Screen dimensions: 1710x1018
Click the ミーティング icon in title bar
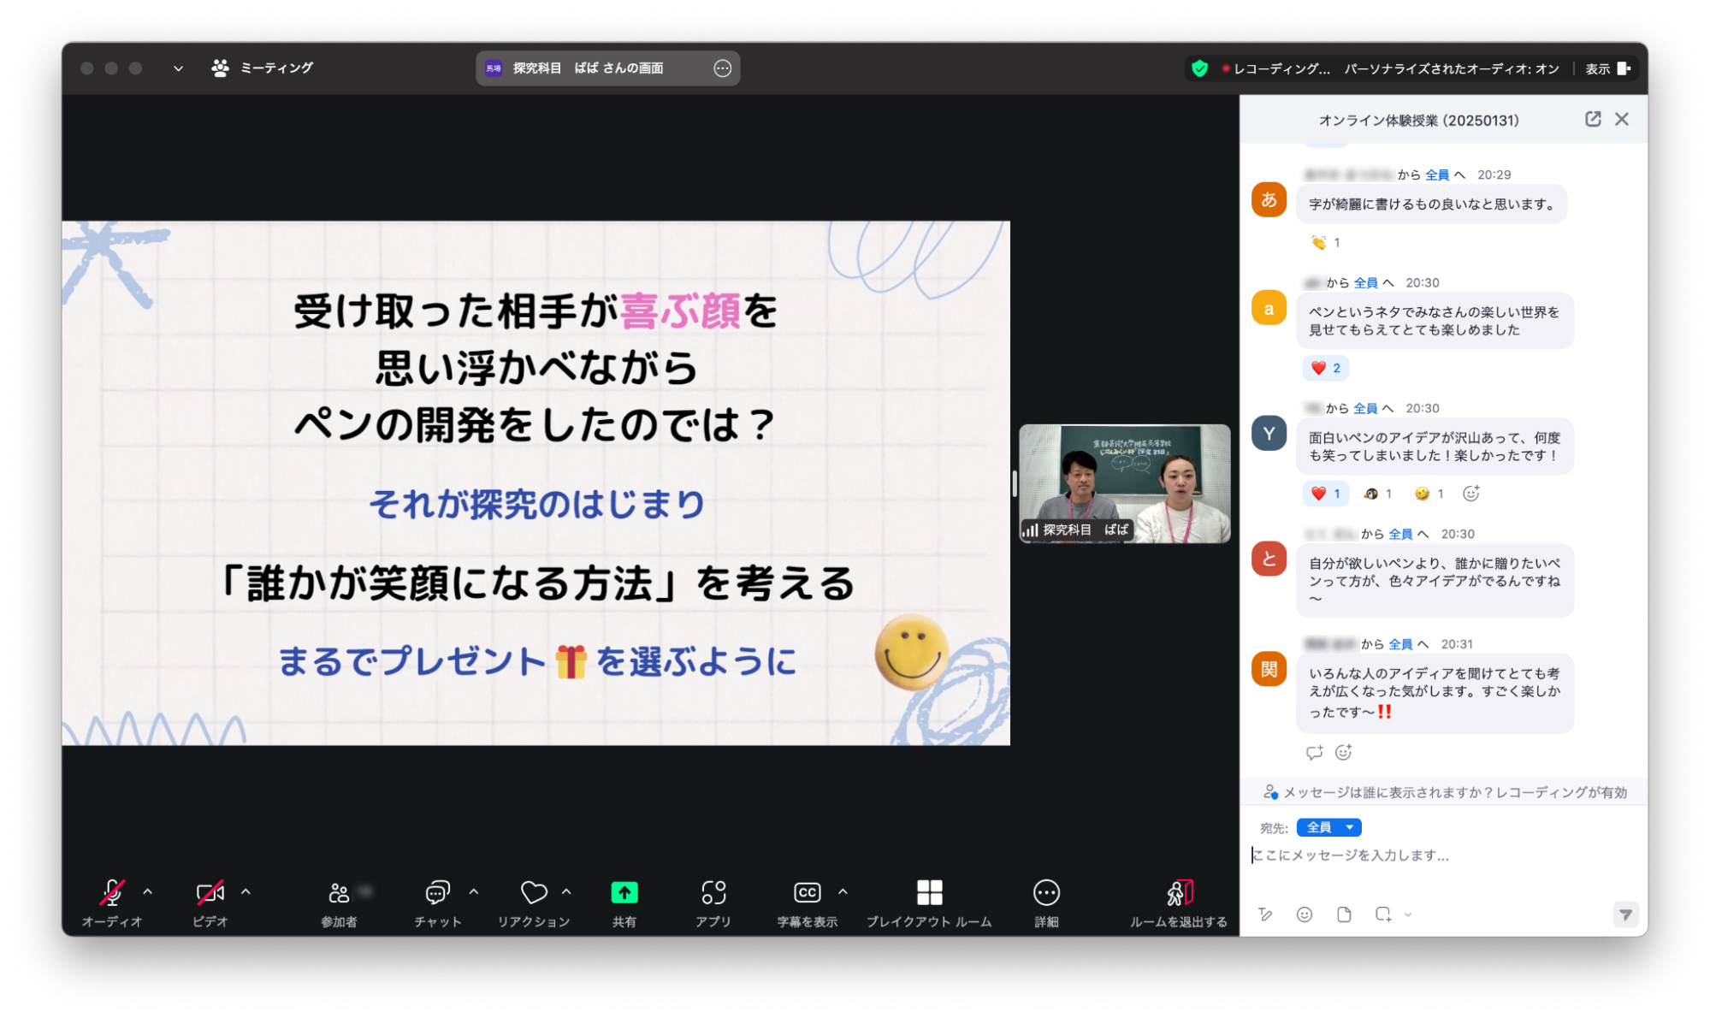pos(220,68)
